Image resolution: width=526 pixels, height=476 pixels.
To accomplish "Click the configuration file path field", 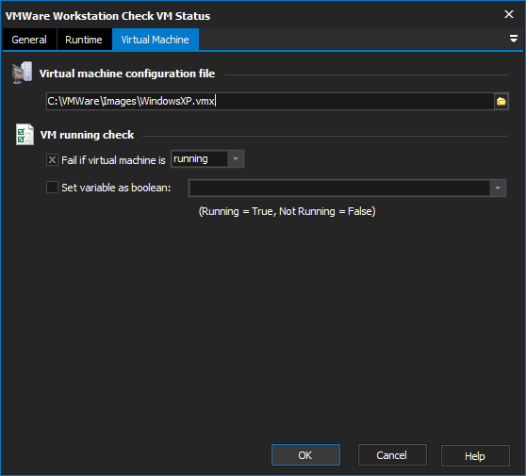I will pos(270,101).
